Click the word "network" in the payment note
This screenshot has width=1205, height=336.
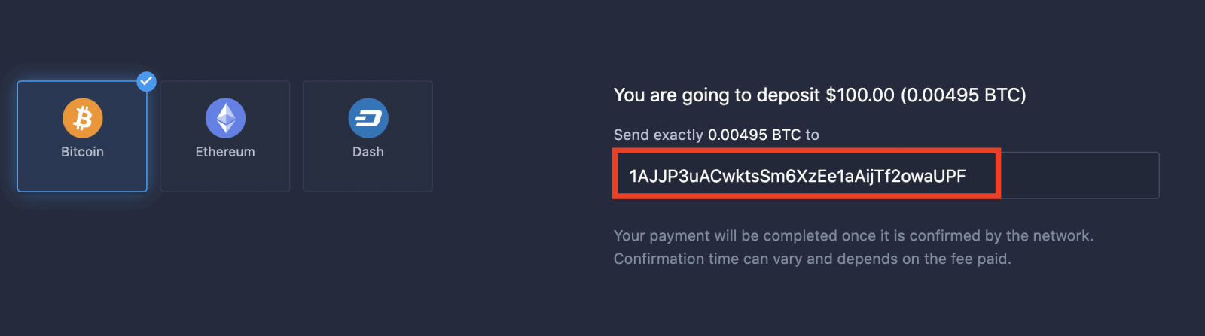click(1062, 236)
